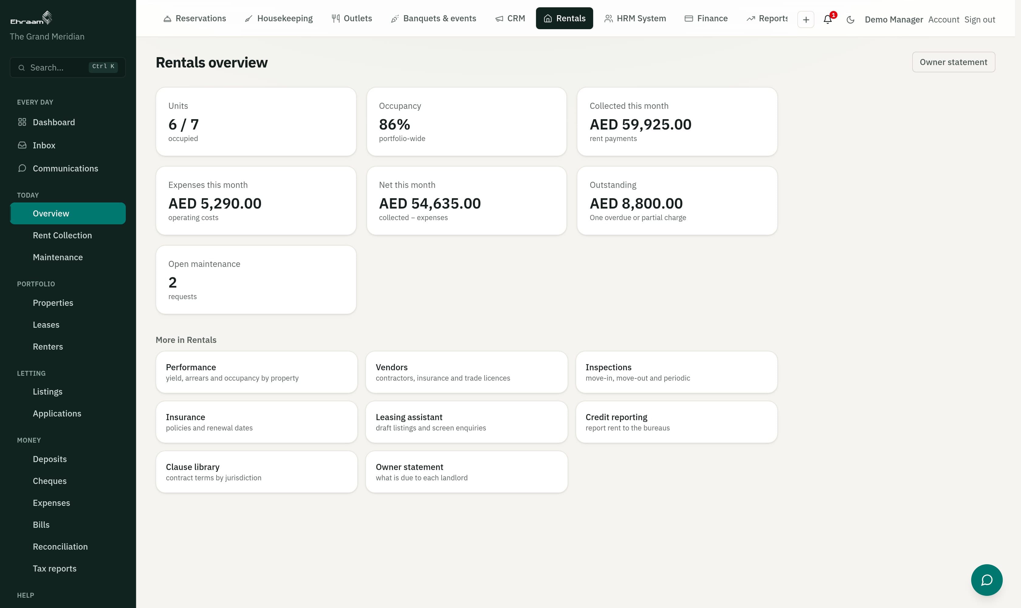Open Maintenance in sidebar
This screenshot has height=608, width=1021.
click(x=67, y=257)
